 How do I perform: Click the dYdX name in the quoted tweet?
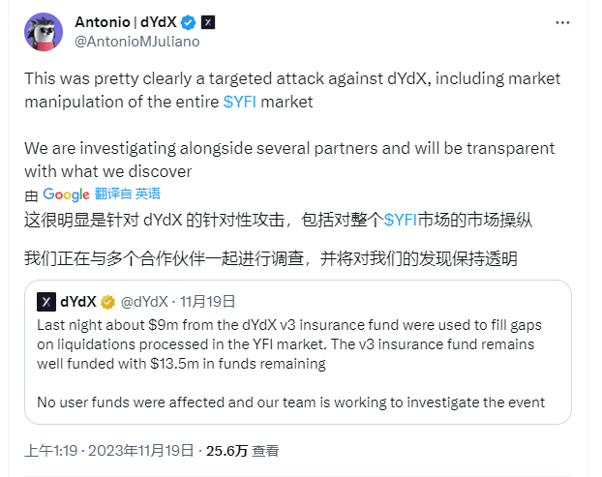pos(78,302)
